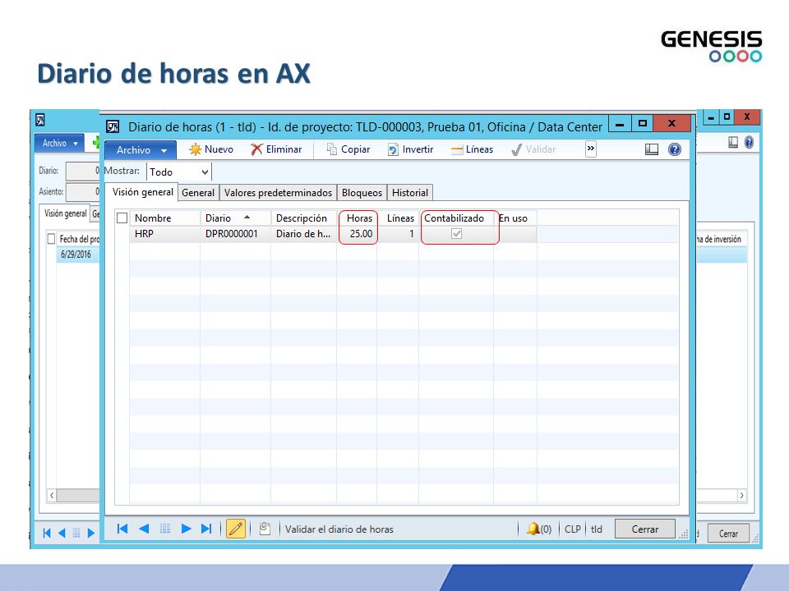Select the DPR0000001 journal cell

[235, 234]
